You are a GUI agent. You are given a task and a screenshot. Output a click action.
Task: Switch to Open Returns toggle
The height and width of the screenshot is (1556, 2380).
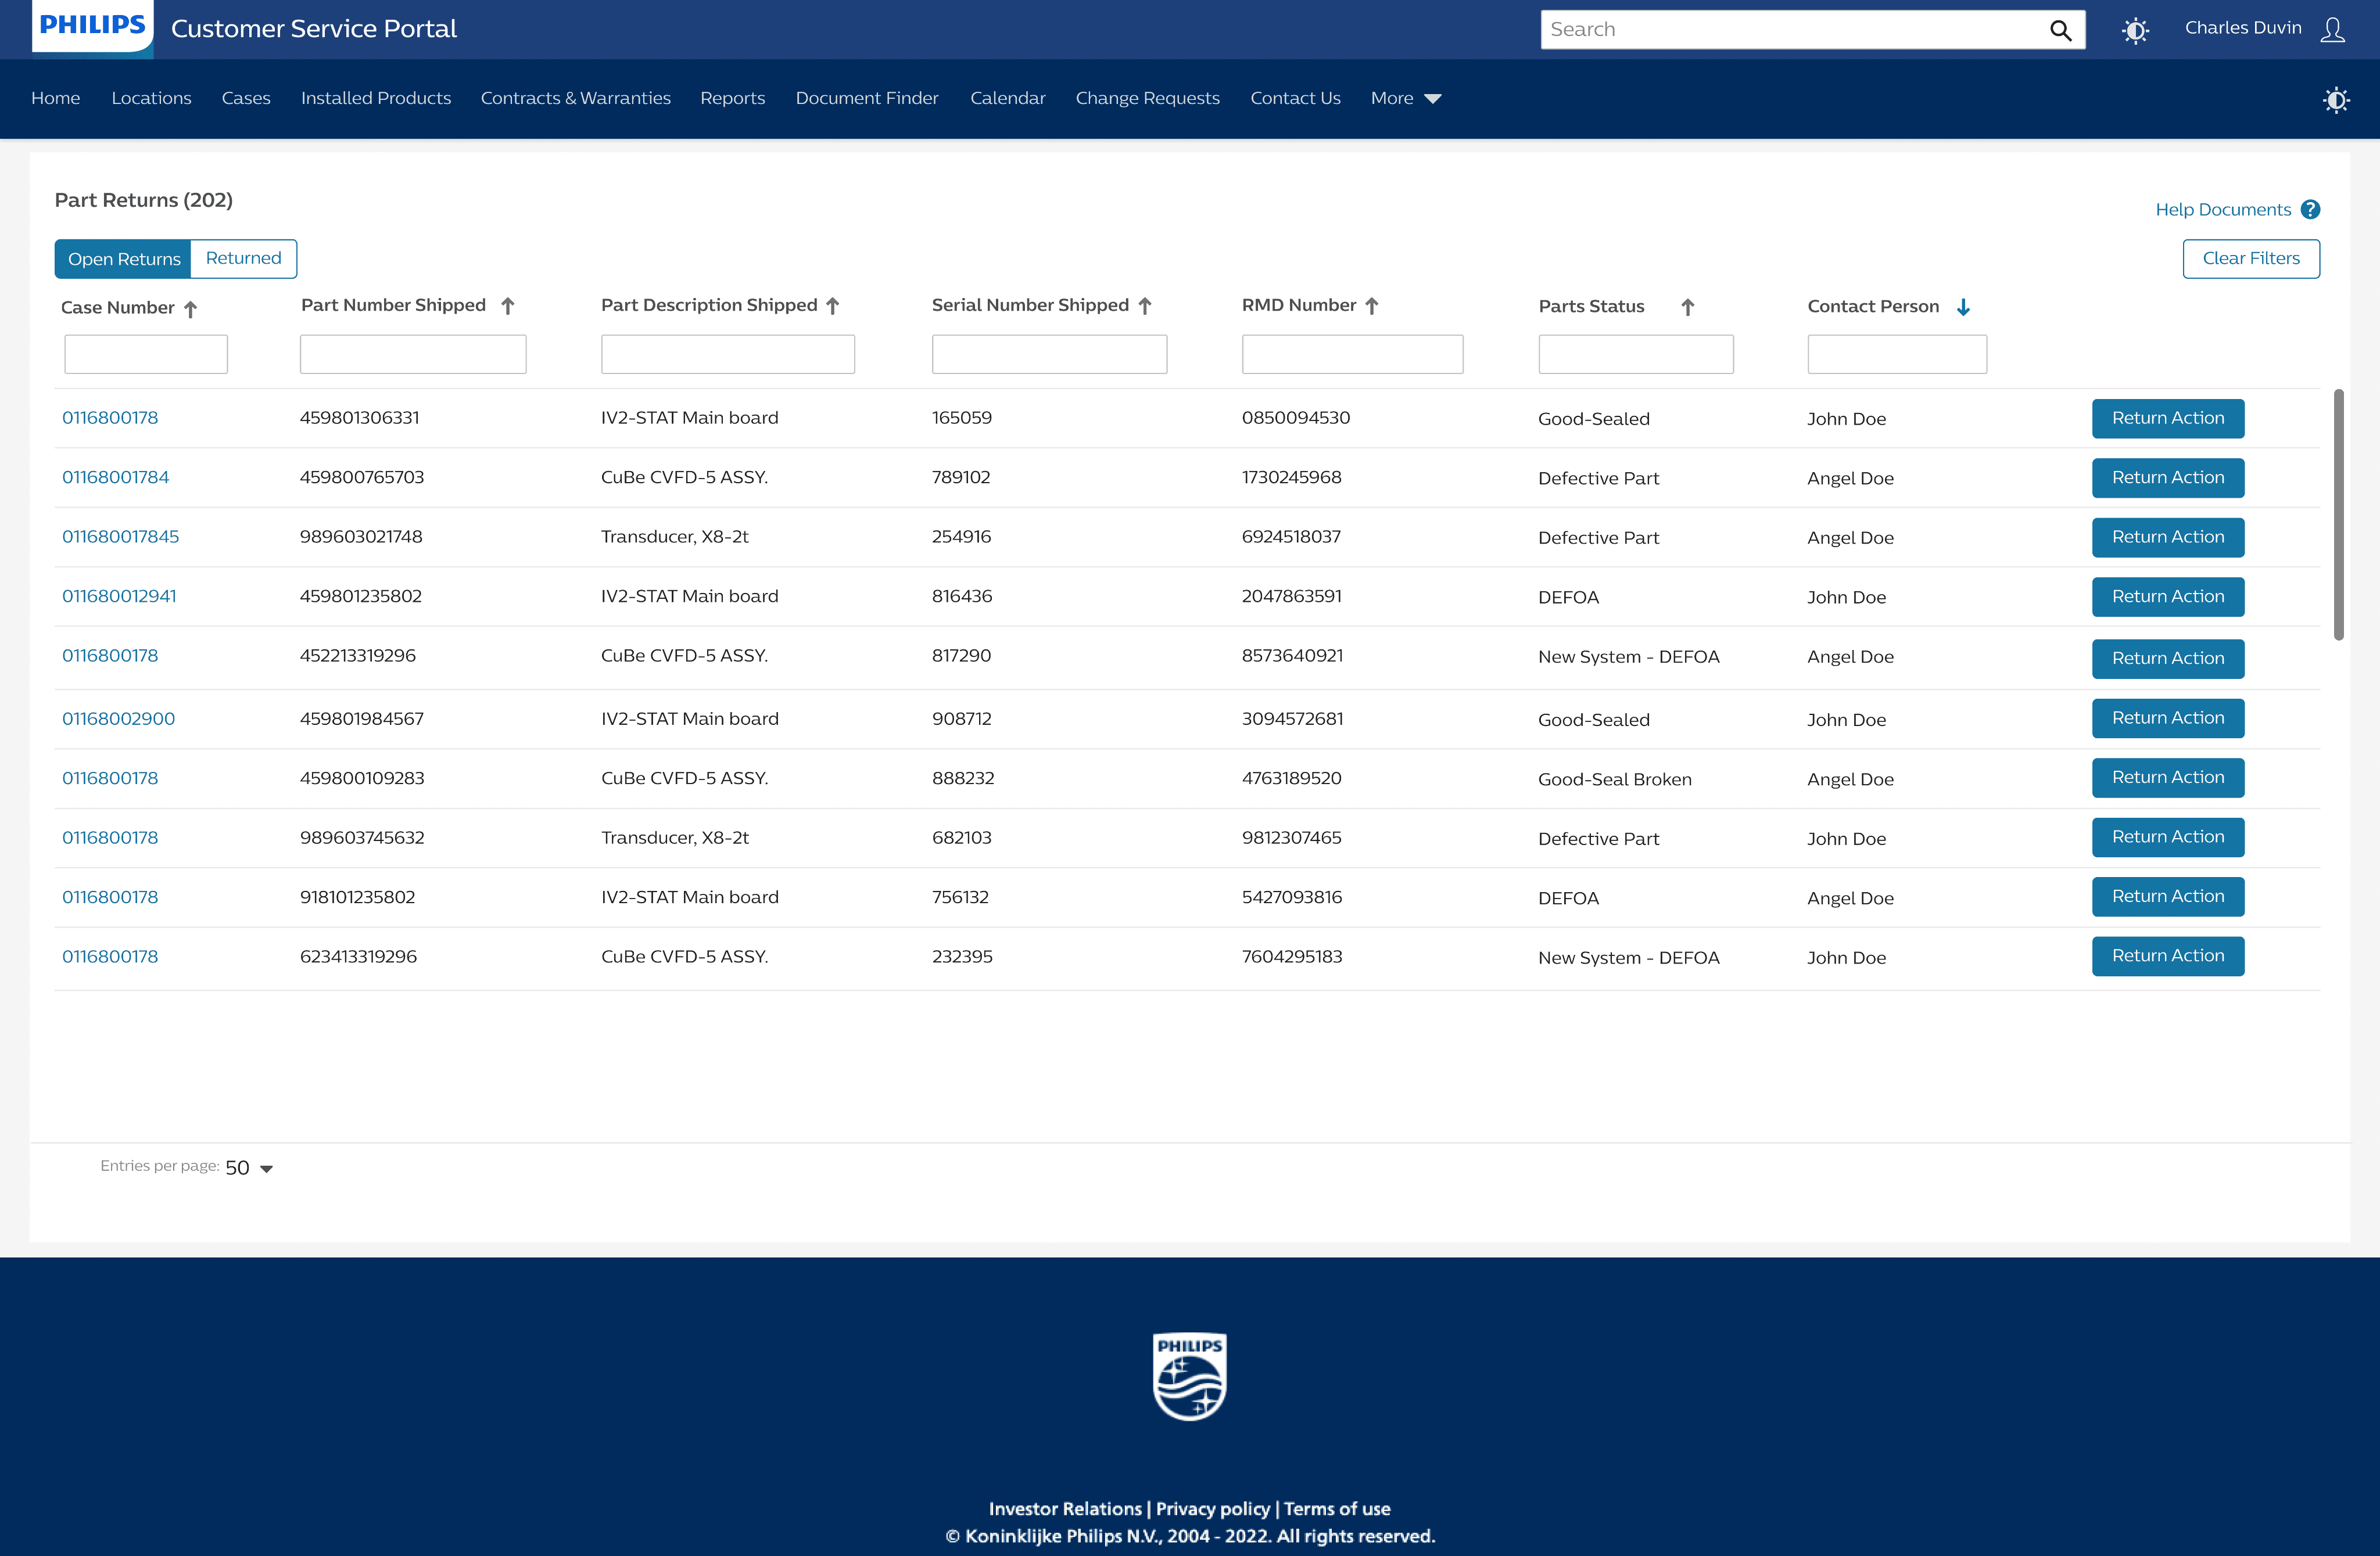coord(124,259)
